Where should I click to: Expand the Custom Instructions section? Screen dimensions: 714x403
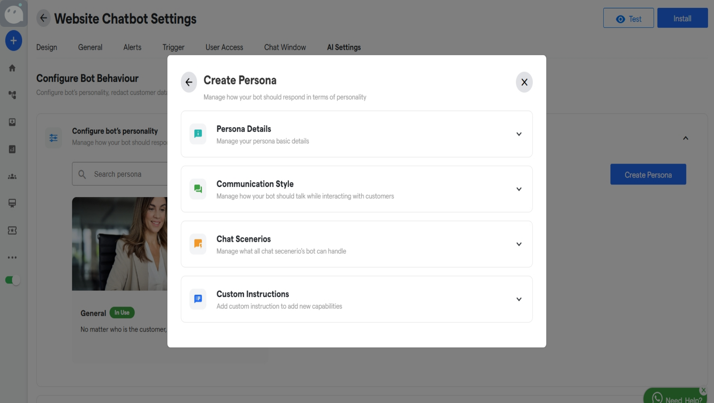tap(519, 299)
